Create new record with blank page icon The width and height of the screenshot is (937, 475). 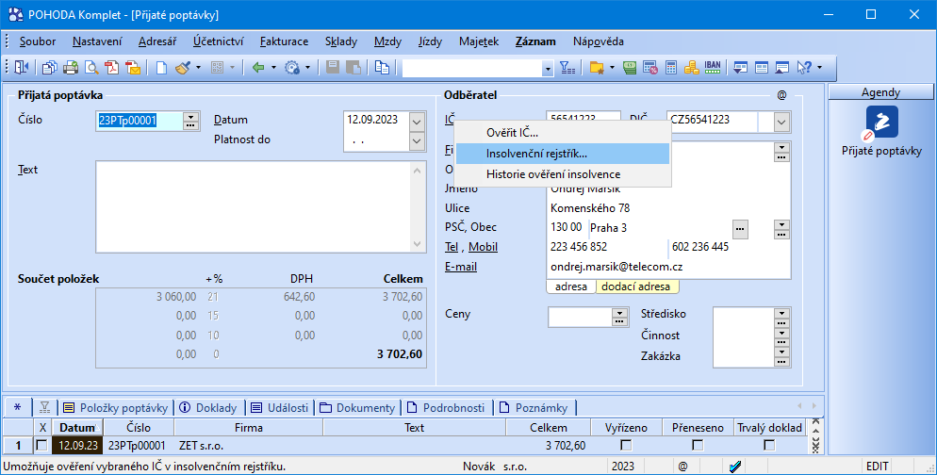(161, 68)
